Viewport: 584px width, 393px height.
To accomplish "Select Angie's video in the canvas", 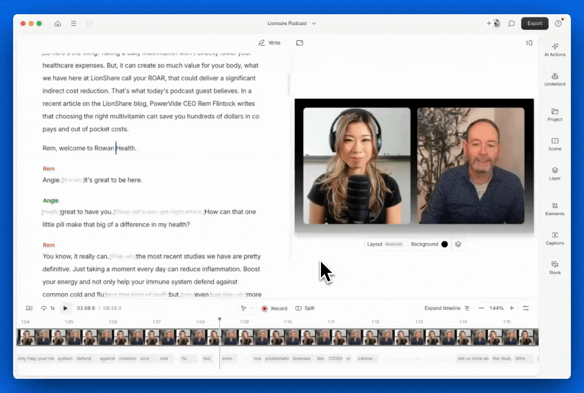I will pos(357,166).
